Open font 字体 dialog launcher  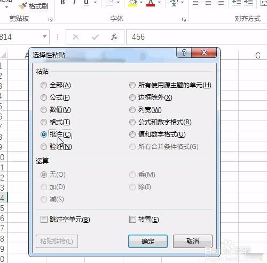[x=184, y=19]
